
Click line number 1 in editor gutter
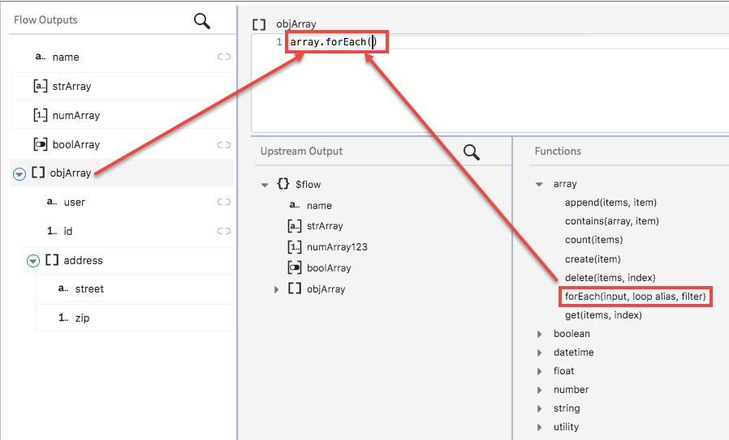[x=279, y=42]
